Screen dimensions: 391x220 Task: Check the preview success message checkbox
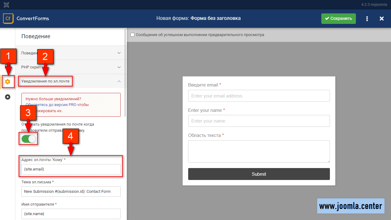(x=133, y=35)
